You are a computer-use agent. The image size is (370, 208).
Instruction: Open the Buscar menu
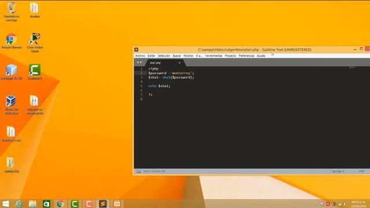click(177, 56)
